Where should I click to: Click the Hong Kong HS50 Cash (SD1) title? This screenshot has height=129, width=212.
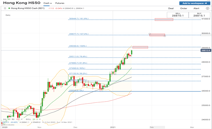(28, 8)
